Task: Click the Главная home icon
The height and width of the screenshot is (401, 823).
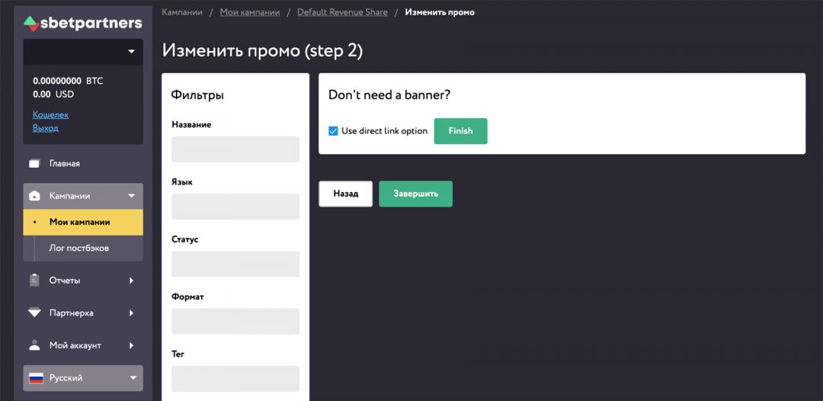Action: [x=34, y=163]
